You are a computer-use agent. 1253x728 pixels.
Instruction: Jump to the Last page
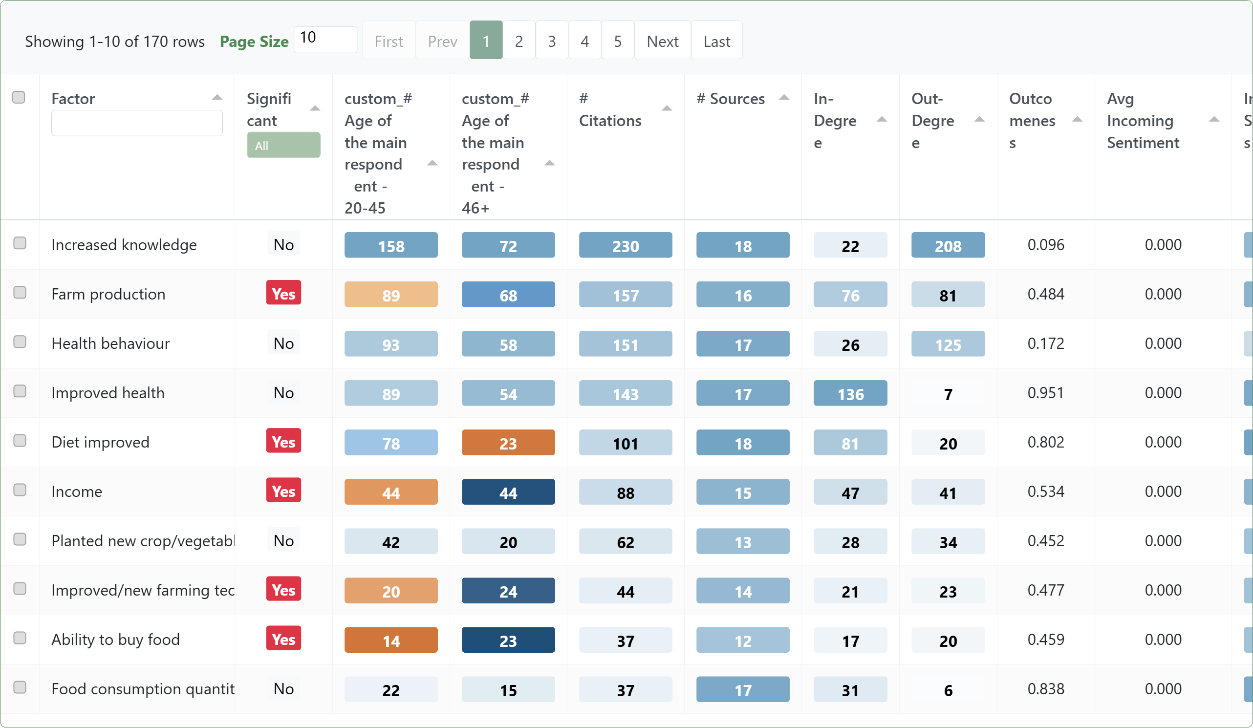(x=716, y=40)
